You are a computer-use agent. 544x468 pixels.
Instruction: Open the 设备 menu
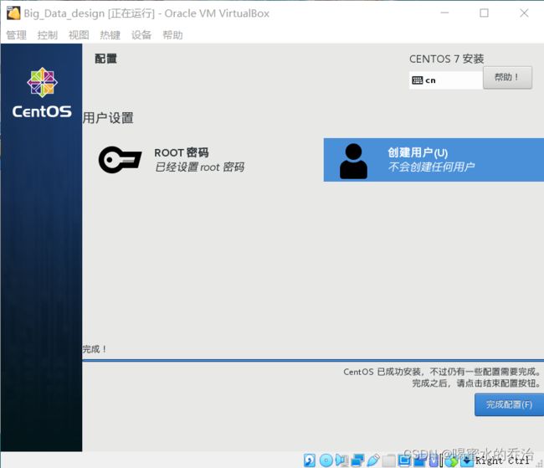pos(141,34)
